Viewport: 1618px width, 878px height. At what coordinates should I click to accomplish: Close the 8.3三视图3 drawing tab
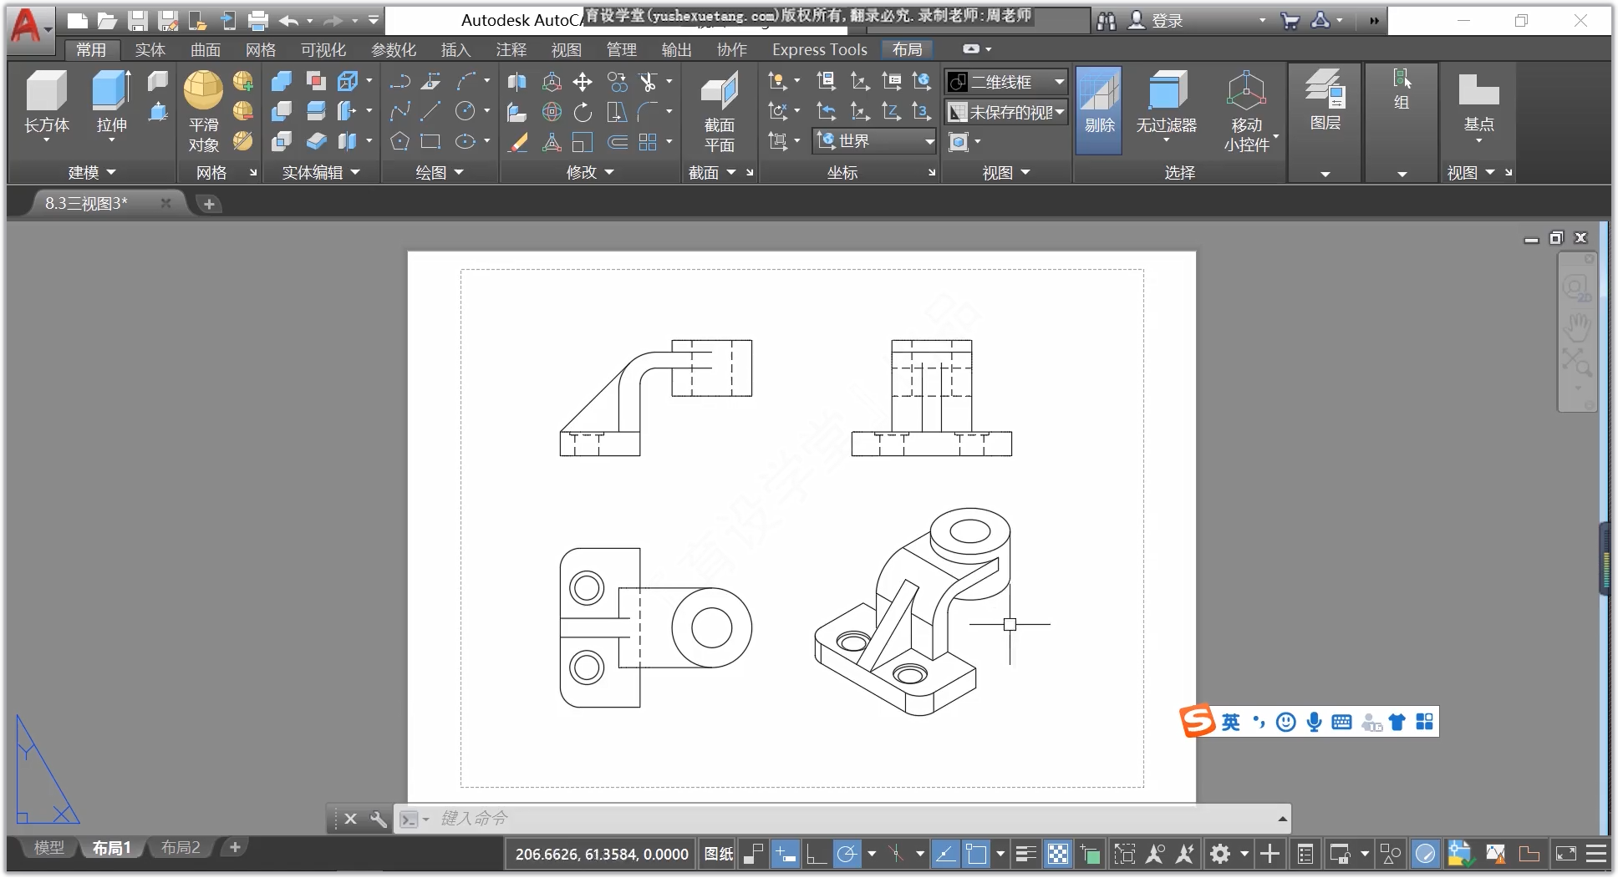click(165, 203)
